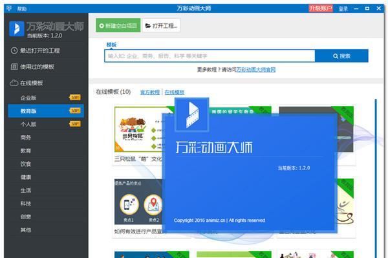Open the coffee cup template thumbnail
The image size is (388, 258).
click(x=345, y=202)
